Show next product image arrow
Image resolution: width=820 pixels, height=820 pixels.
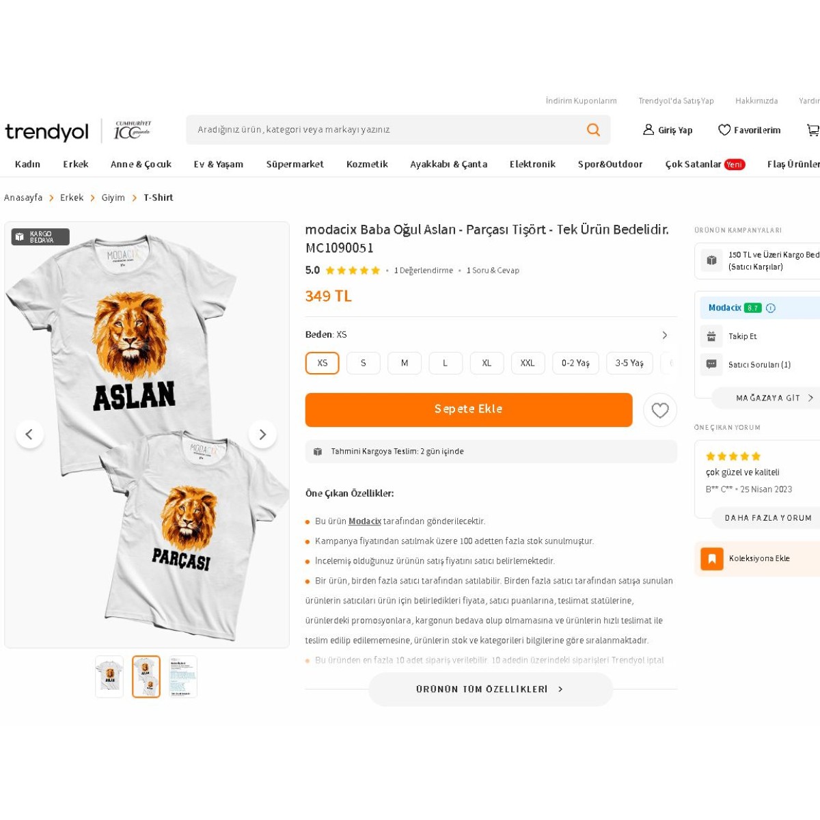click(x=262, y=434)
